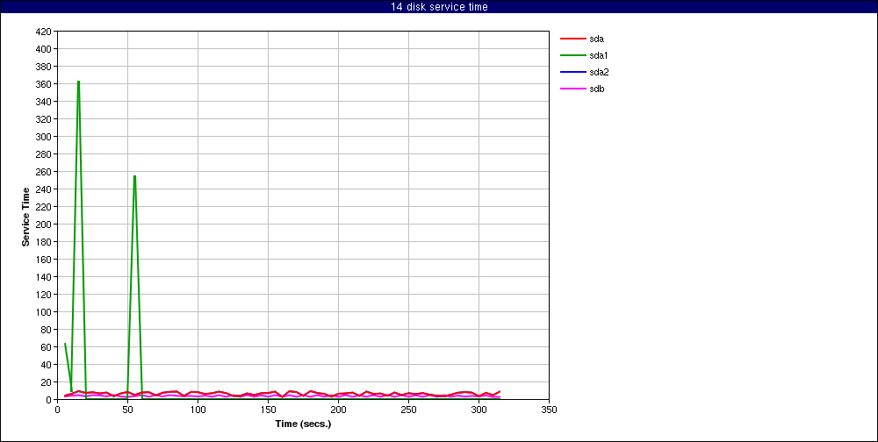Viewport: 878px width, 442px height.
Task: Click the 360 y-axis tick value
Action: click(45, 84)
